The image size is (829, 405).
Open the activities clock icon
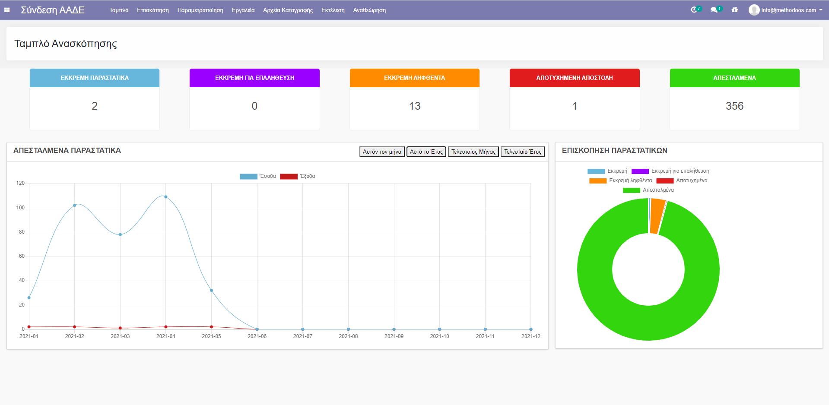(694, 10)
